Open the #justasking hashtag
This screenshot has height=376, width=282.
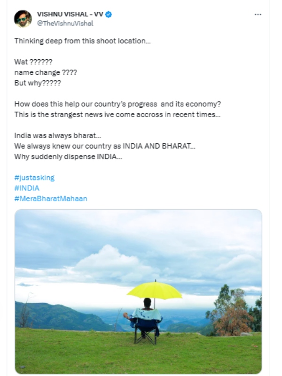click(x=34, y=178)
